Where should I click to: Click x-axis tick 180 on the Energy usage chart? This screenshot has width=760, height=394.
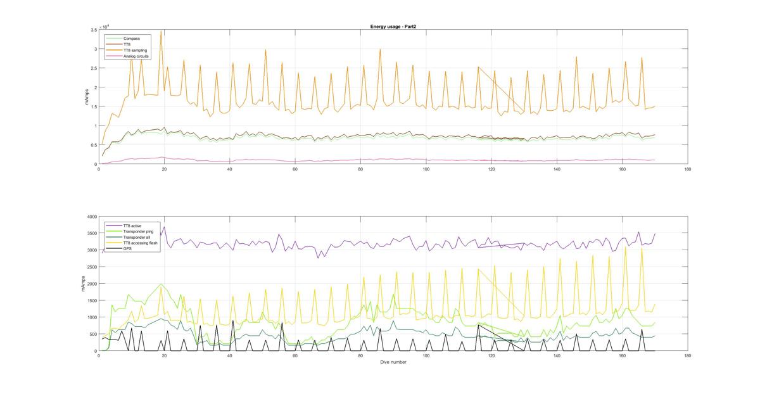click(x=688, y=169)
